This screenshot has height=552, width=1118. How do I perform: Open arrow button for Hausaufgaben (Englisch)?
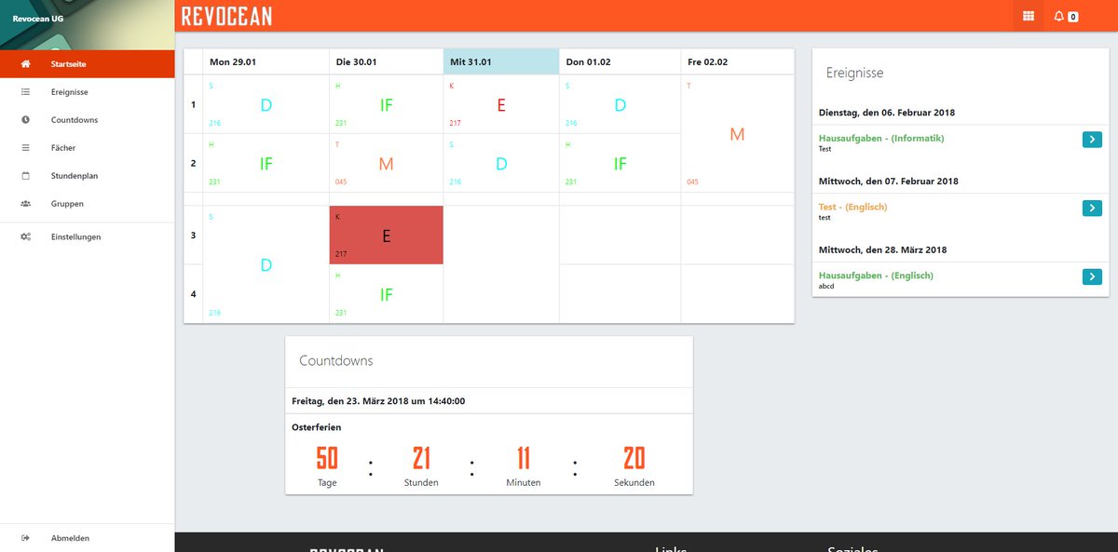point(1092,276)
